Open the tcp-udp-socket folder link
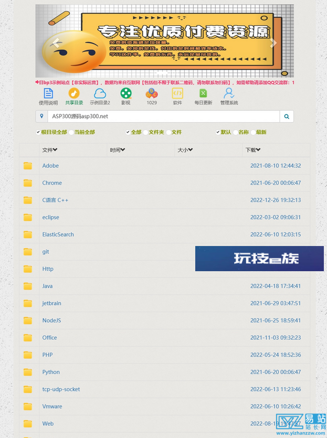The width and height of the screenshot is (327, 438). [x=61, y=389]
